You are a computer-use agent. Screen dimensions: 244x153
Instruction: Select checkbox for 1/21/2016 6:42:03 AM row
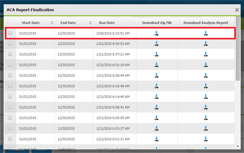[x=10, y=43]
